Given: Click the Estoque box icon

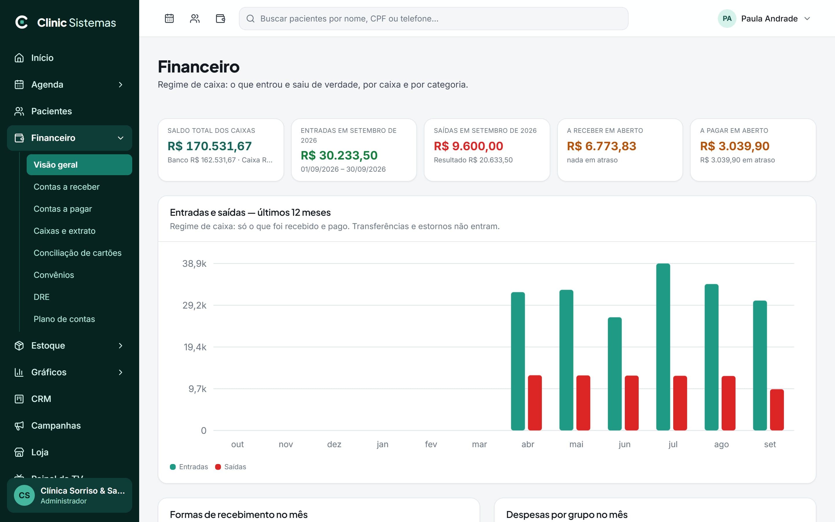Looking at the screenshot, I should point(19,346).
